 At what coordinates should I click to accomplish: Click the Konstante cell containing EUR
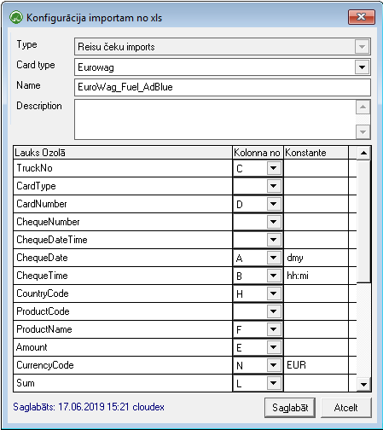(316, 365)
